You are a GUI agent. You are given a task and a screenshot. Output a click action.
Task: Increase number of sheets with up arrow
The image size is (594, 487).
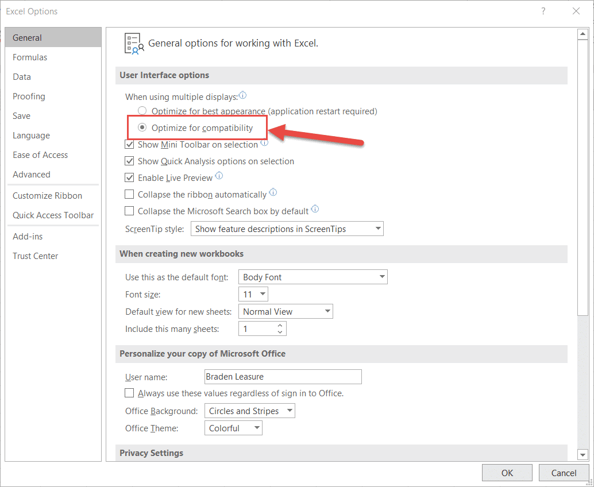280,325
